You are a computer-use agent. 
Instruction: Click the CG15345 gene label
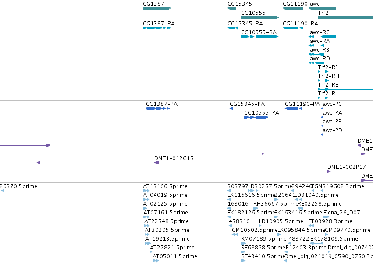240,4
